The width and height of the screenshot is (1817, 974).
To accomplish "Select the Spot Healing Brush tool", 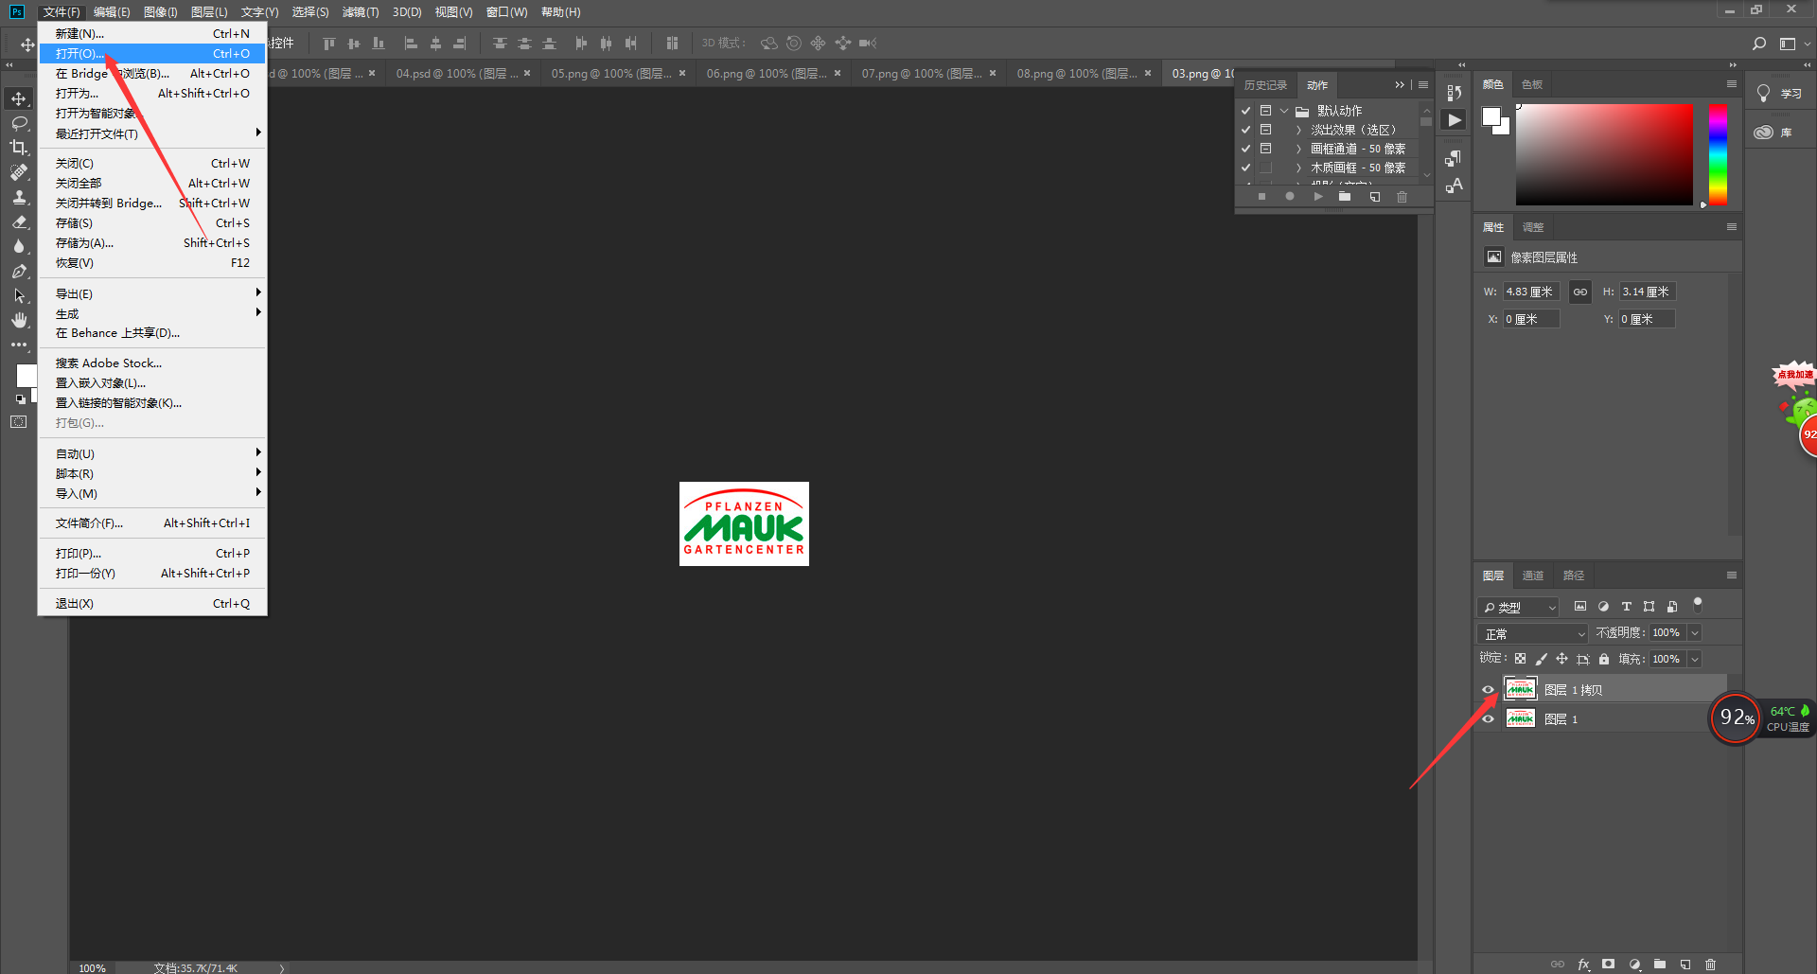I will click(19, 172).
